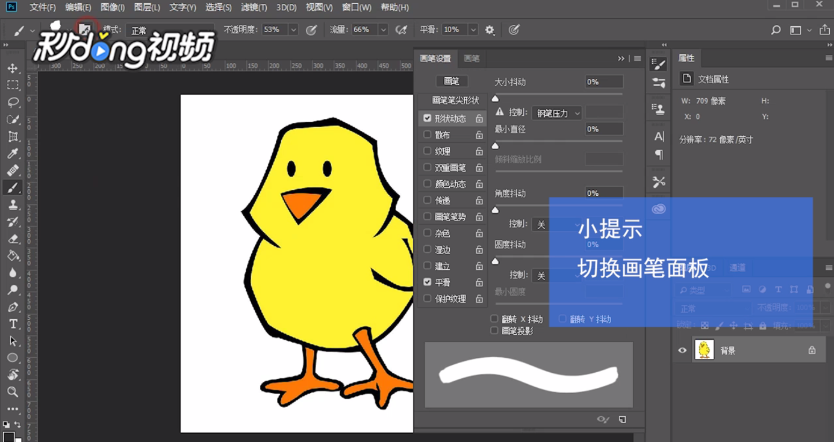Viewport: 834px width, 442px height.
Task: Select the Dodge tool
Action: coord(13,290)
